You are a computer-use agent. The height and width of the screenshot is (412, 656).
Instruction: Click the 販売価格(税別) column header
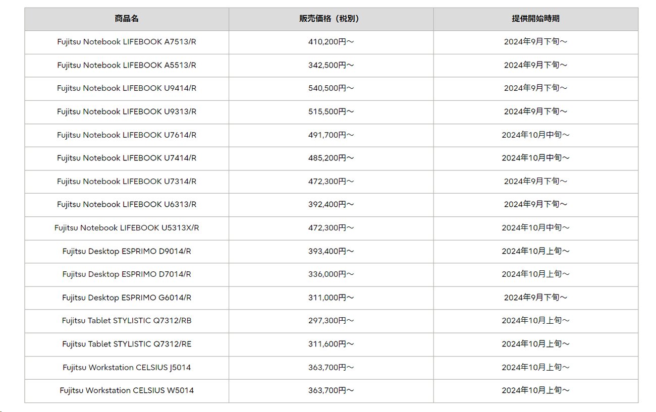tap(331, 19)
